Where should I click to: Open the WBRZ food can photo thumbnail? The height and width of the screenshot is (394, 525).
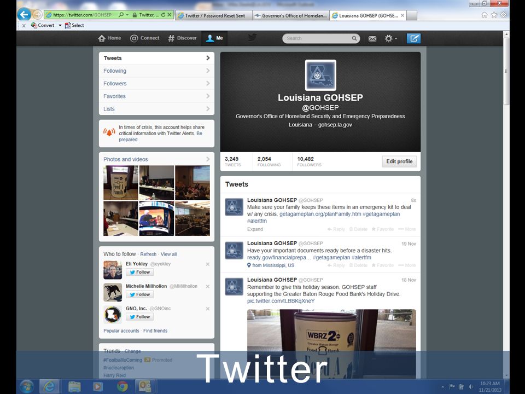(120, 183)
